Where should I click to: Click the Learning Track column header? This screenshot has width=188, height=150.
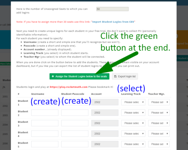[x=131, y=94]
